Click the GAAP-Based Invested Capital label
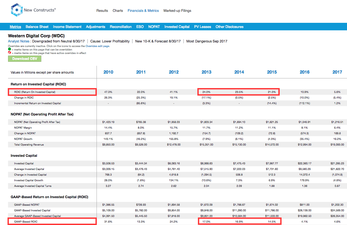This screenshot has width=347, height=225. point(32,210)
